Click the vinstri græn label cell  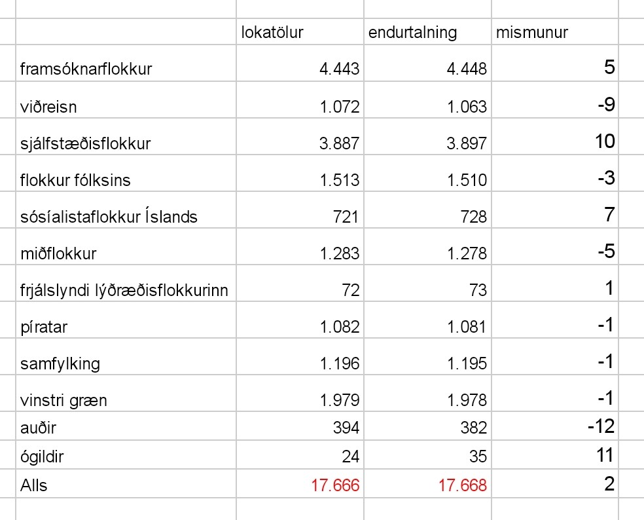[x=126, y=393]
